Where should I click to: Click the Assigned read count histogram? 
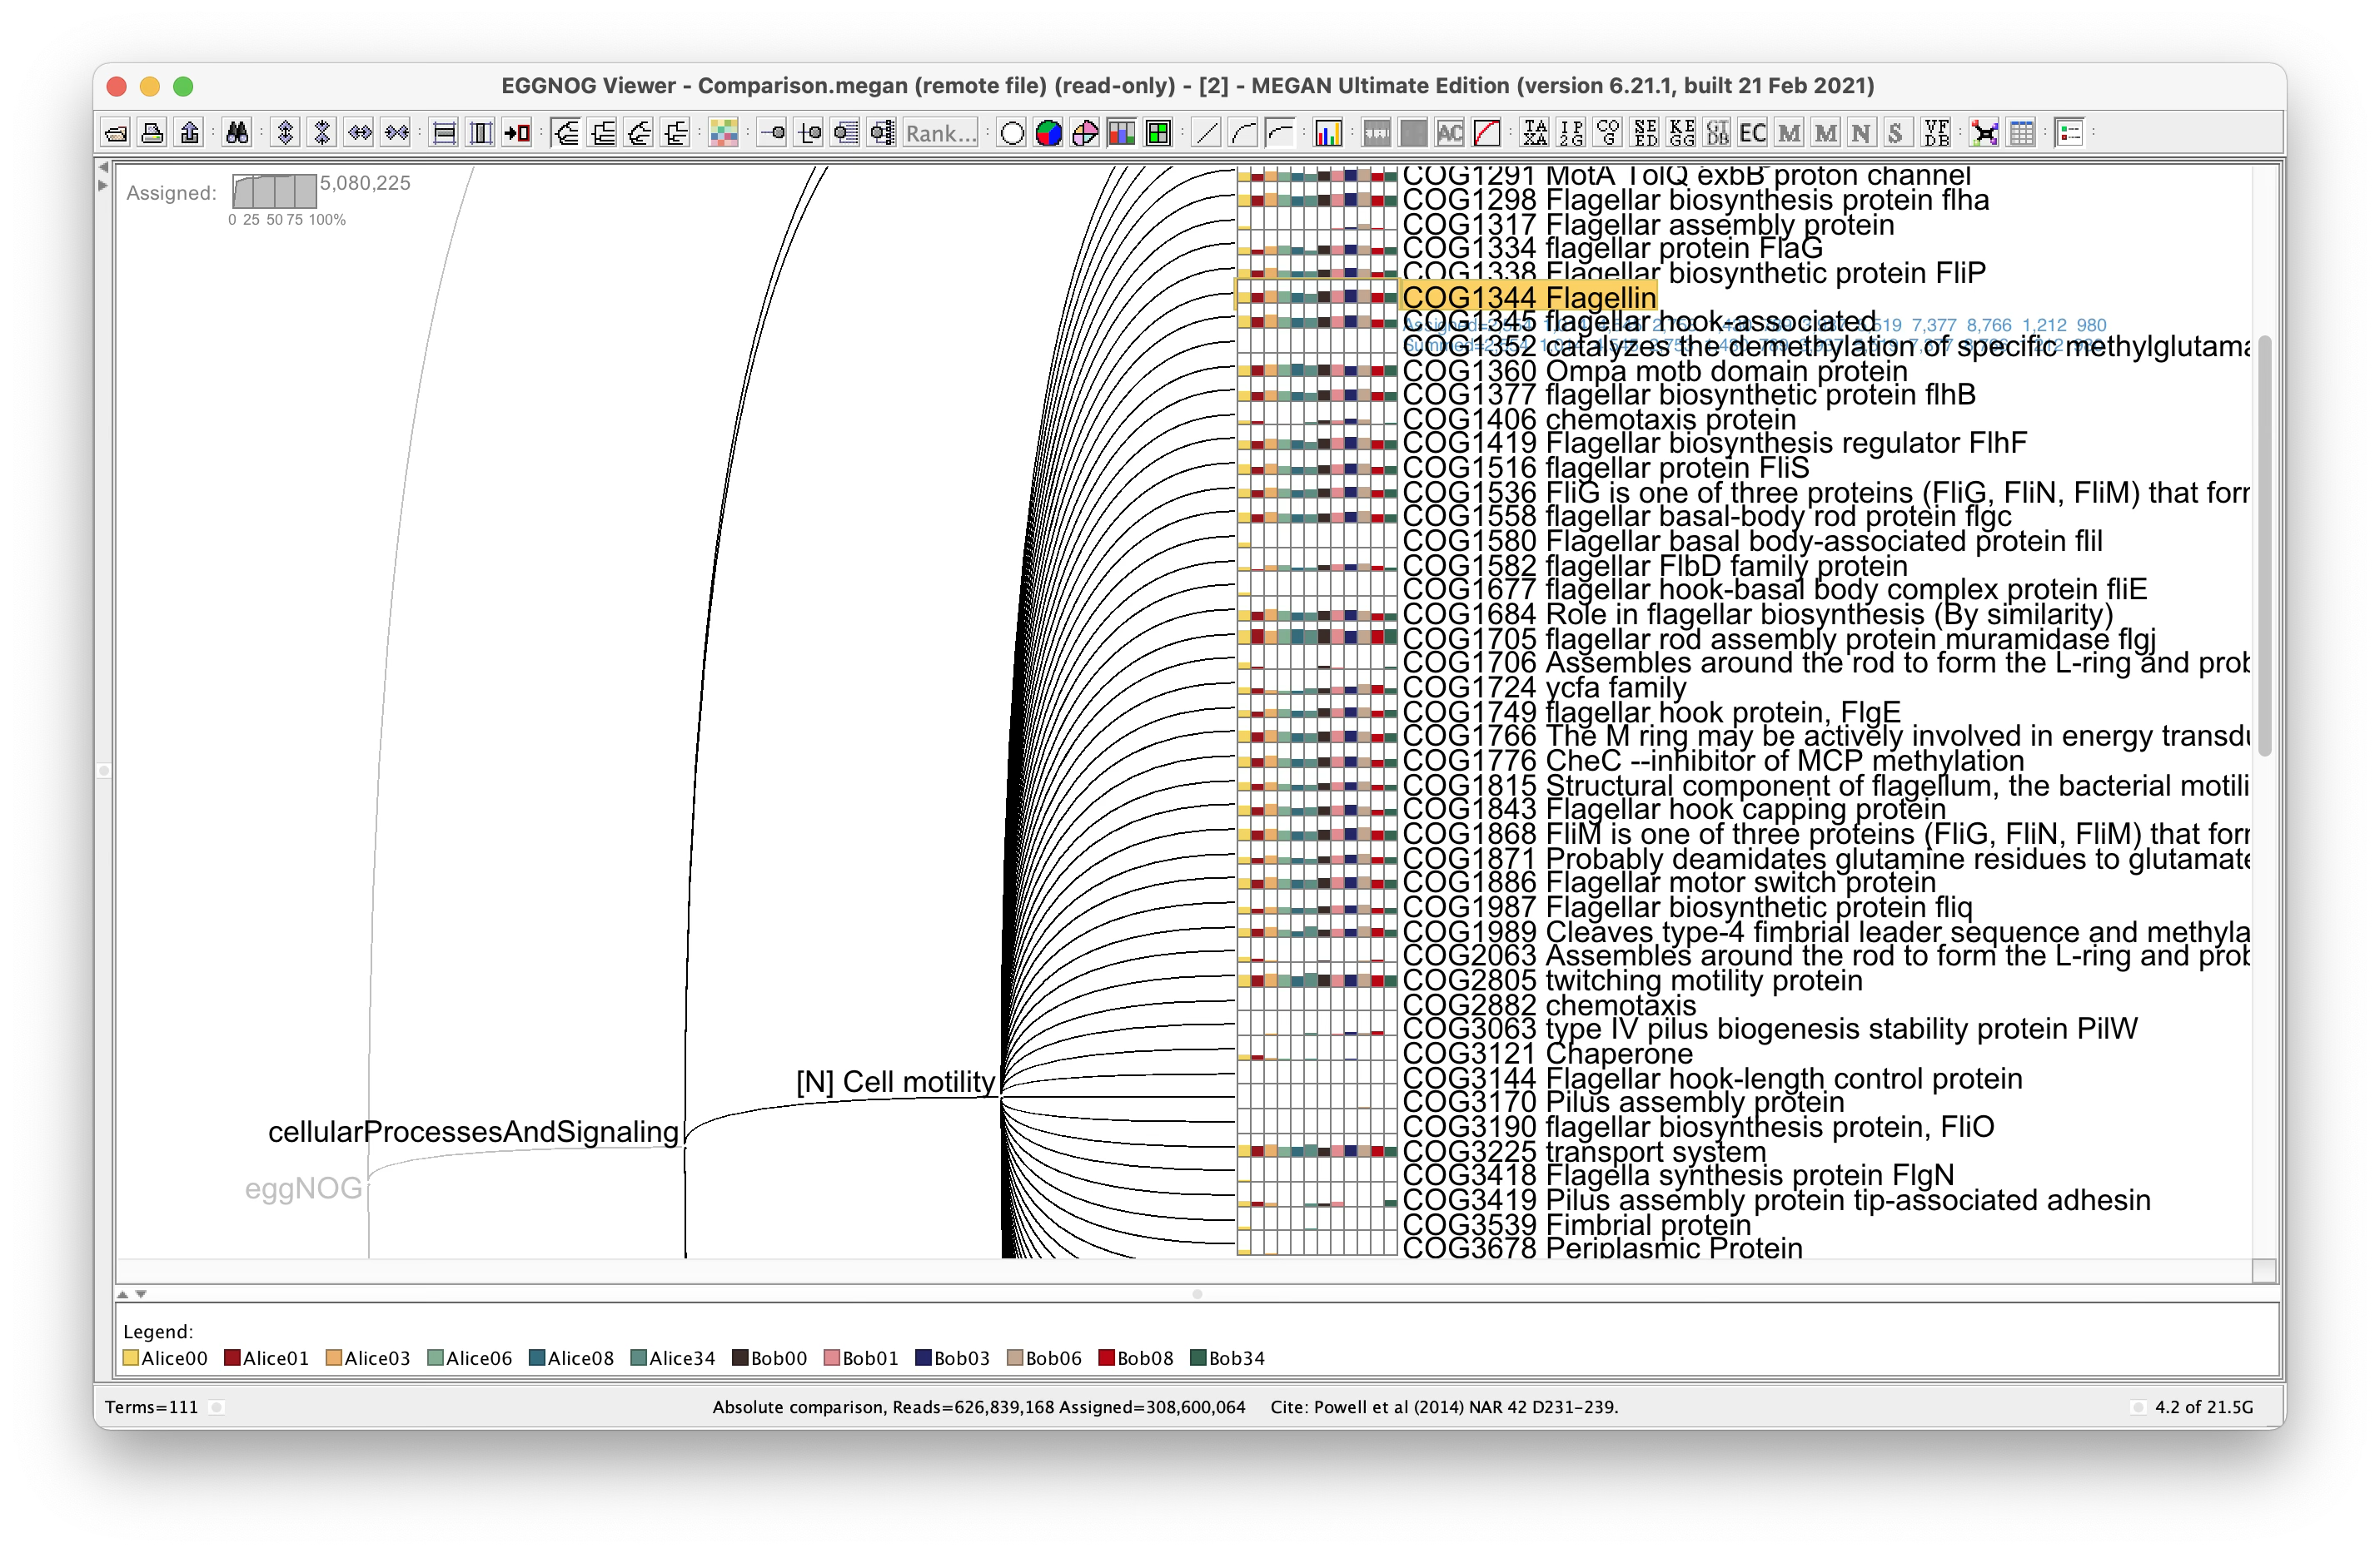pyautogui.click(x=275, y=191)
